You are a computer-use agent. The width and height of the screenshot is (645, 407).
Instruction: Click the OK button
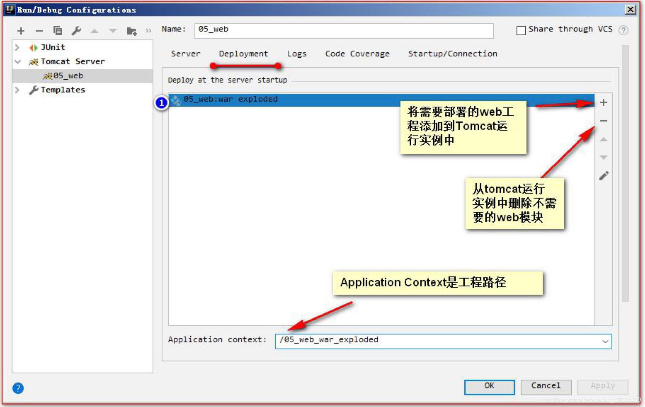point(489,387)
